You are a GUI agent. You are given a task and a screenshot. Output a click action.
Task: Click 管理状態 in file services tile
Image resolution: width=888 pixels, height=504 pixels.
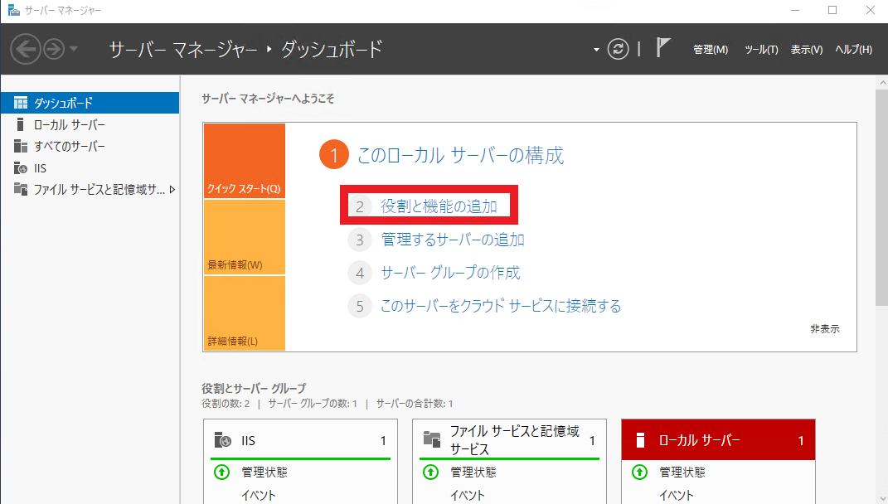point(473,472)
